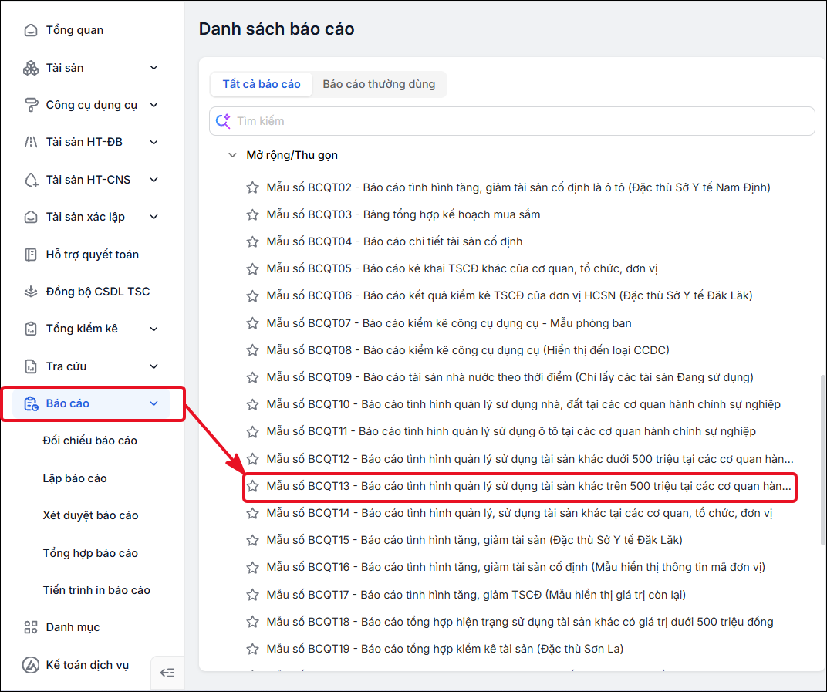Viewport: 827px width, 692px height.
Task: Click the Hỗ trợ quyết toán book icon
Action: pos(31,255)
